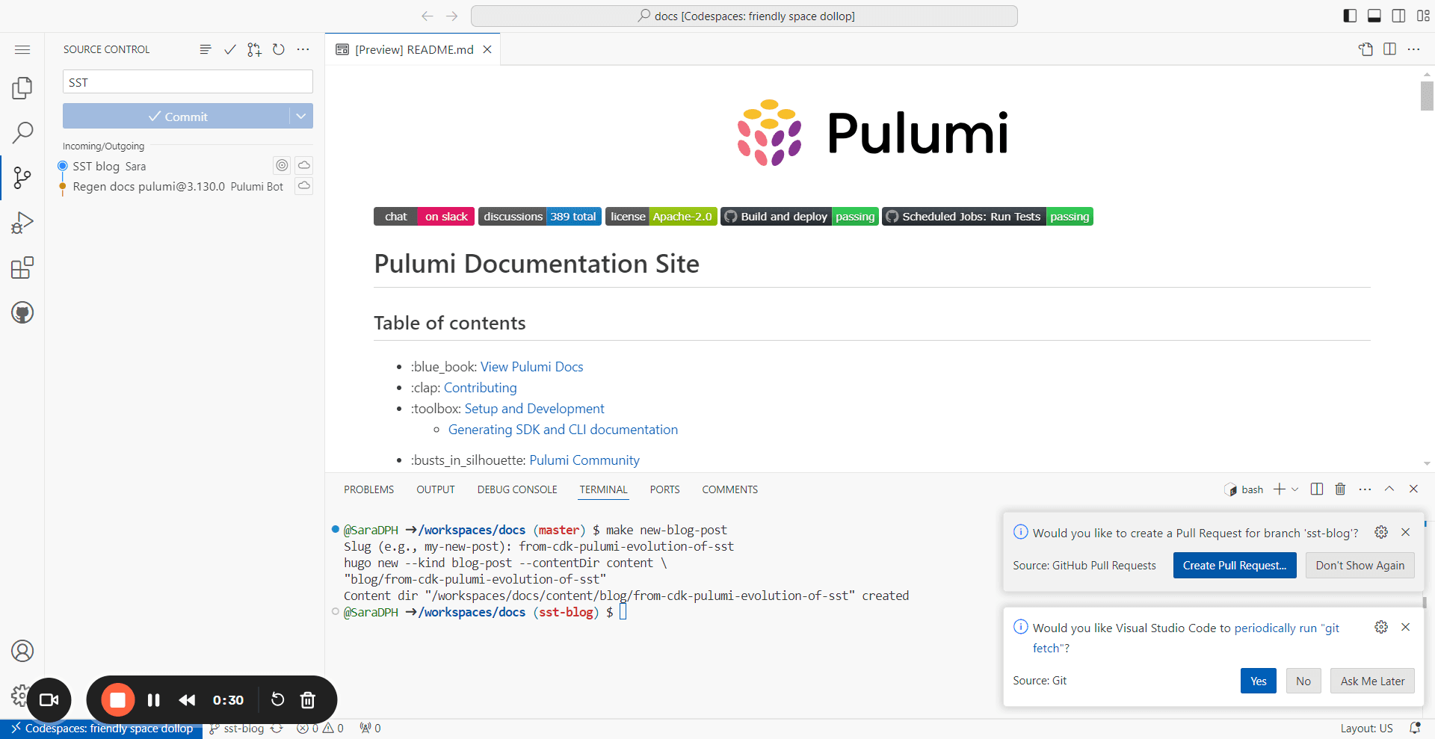Click the notification bell in status bar
The width and height of the screenshot is (1435, 739).
(1415, 728)
